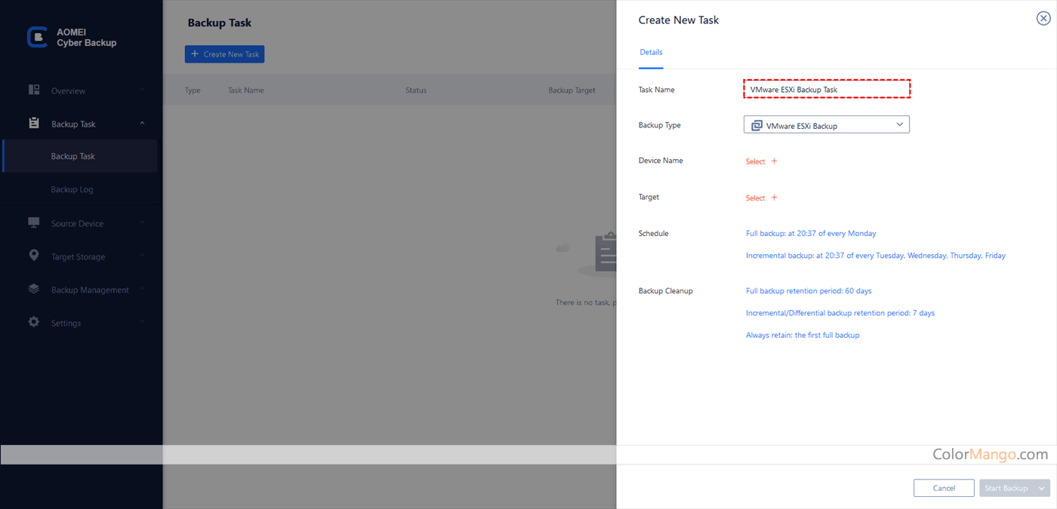Screen dimensions: 1057x509
Task: Click the Task Name input field
Action: click(827, 89)
